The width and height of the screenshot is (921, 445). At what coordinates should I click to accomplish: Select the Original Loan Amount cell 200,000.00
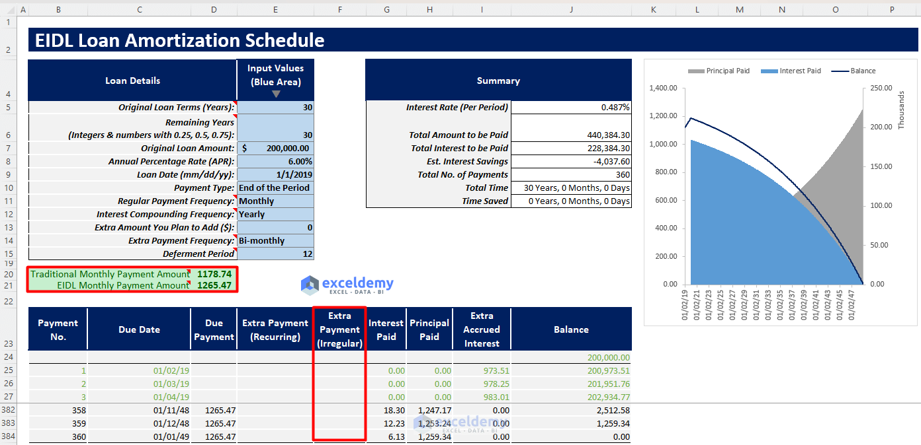(x=275, y=149)
